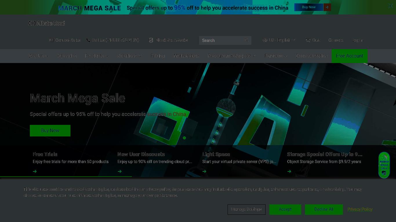Click the Log In link

[x=357, y=40]
